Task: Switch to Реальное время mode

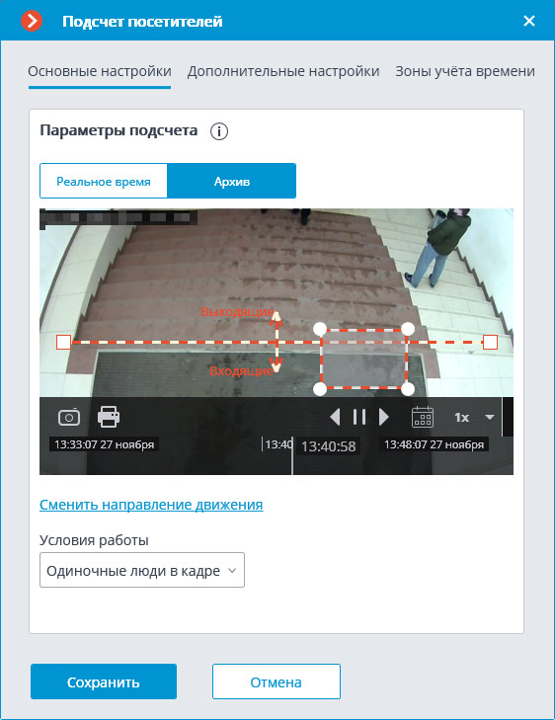Action: pyautogui.click(x=104, y=181)
